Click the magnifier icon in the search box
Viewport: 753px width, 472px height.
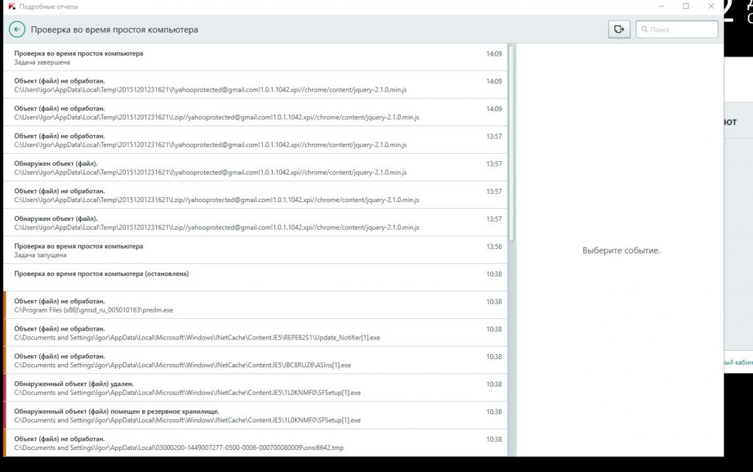[x=644, y=29]
